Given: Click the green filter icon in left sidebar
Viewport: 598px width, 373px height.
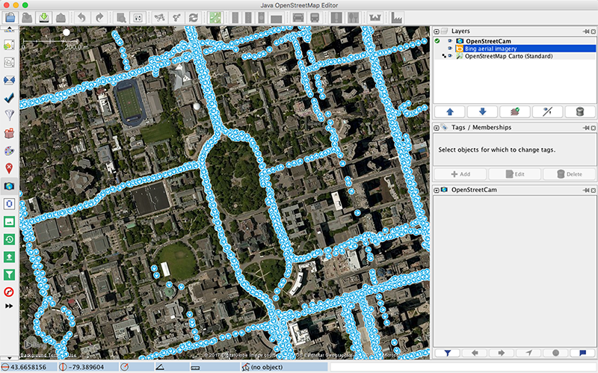Looking at the screenshot, I should click(x=10, y=274).
